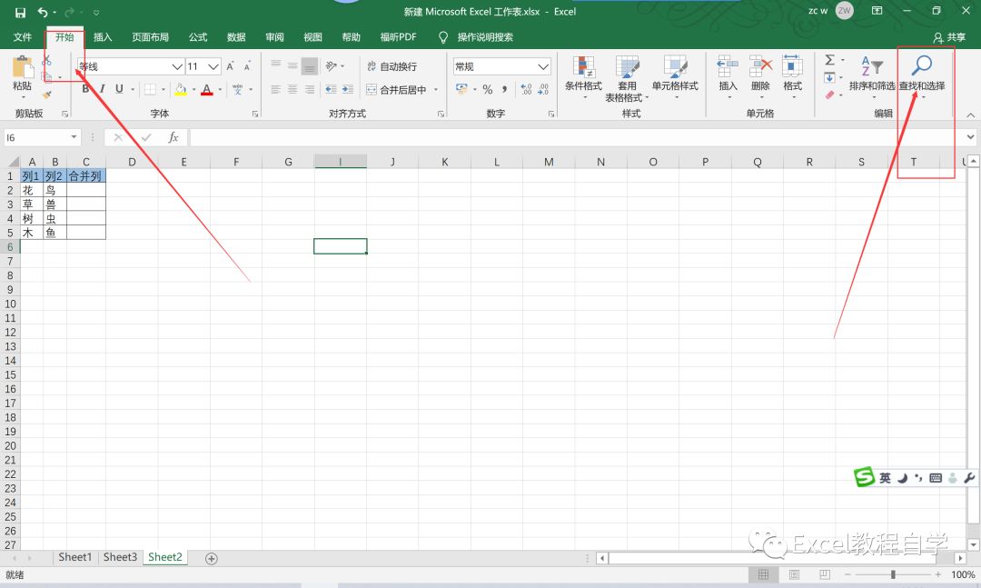This screenshot has width=981, height=588.
Task: Click the Find and Select magnifier icon
Action: [x=922, y=65]
